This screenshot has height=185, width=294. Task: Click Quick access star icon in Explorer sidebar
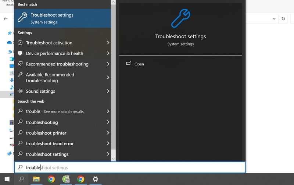click(x=10, y=33)
